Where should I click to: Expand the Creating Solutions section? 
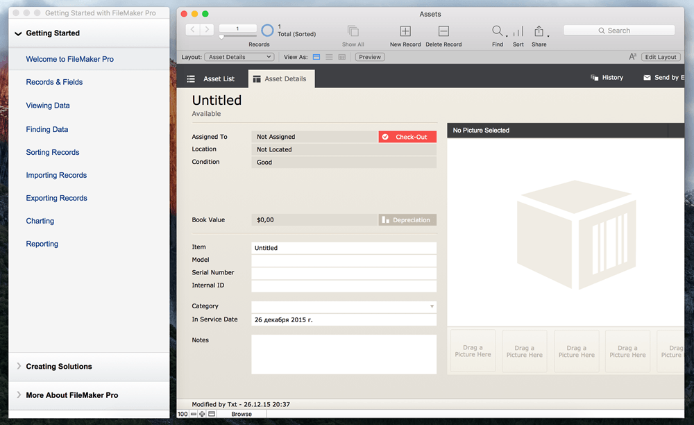click(19, 366)
